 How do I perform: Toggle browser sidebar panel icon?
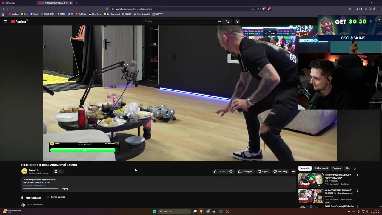coord(361,9)
